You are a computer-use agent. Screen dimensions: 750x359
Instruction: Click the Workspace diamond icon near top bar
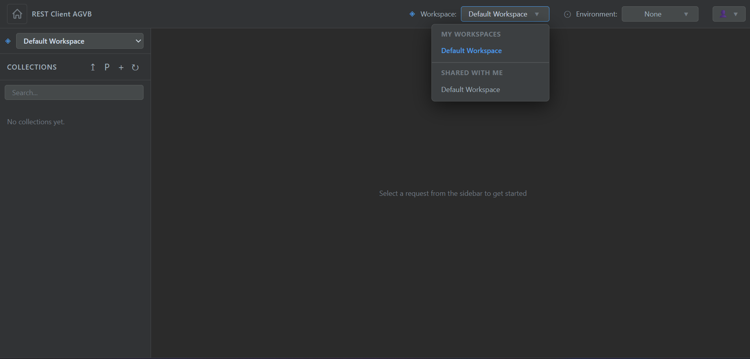coord(412,14)
